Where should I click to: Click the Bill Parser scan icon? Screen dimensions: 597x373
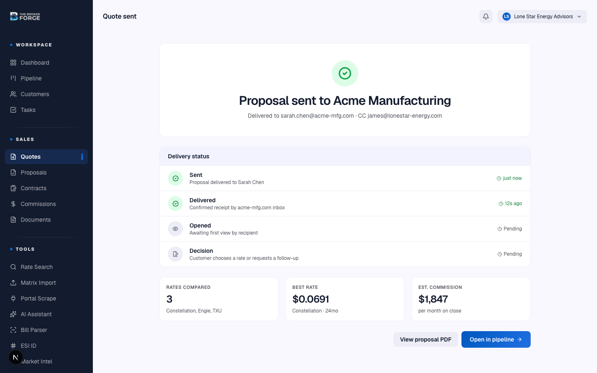13,330
